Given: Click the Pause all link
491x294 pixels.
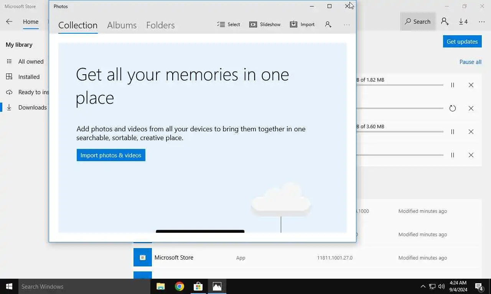Looking at the screenshot, I should tap(470, 62).
